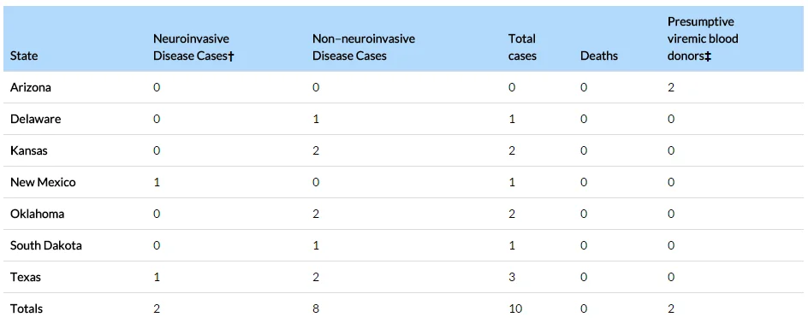
Task: Click the Deaths column header
Action: click(599, 56)
